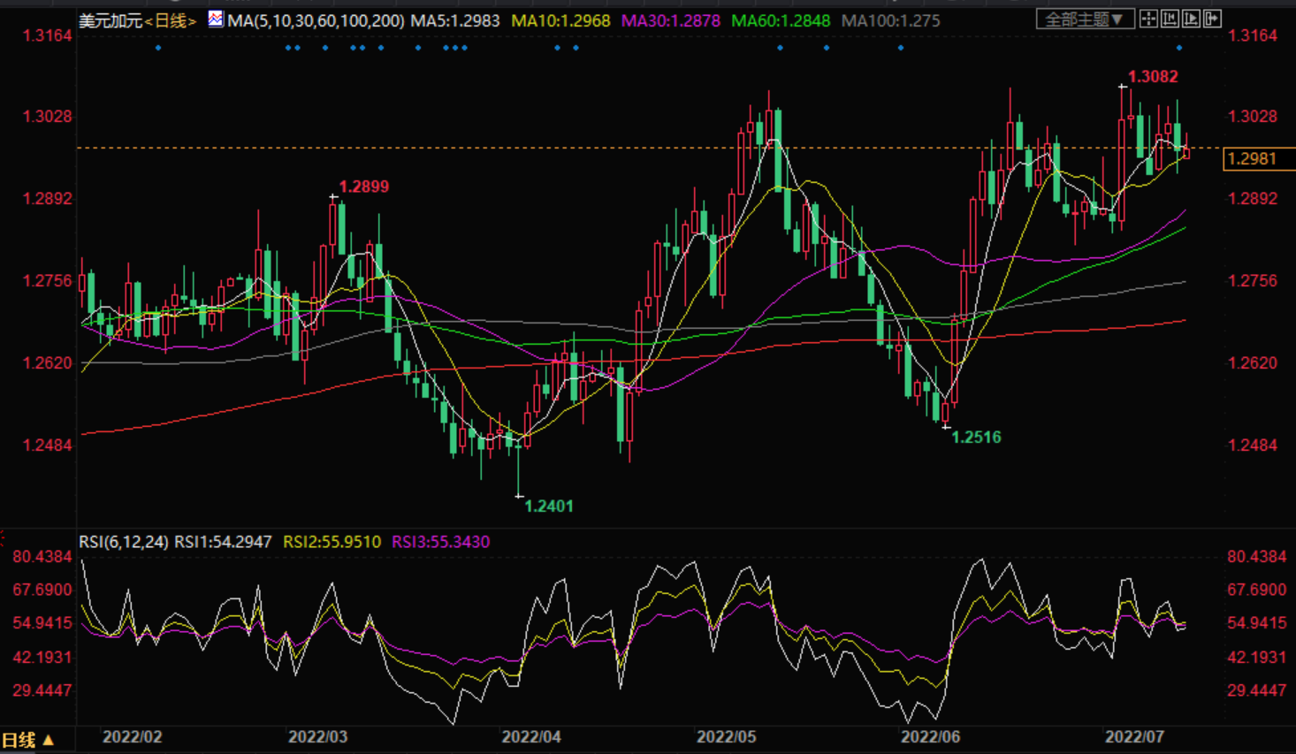Click the play-forward chart icon
Image resolution: width=1296 pixels, height=754 pixels.
(x=1192, y=19)
